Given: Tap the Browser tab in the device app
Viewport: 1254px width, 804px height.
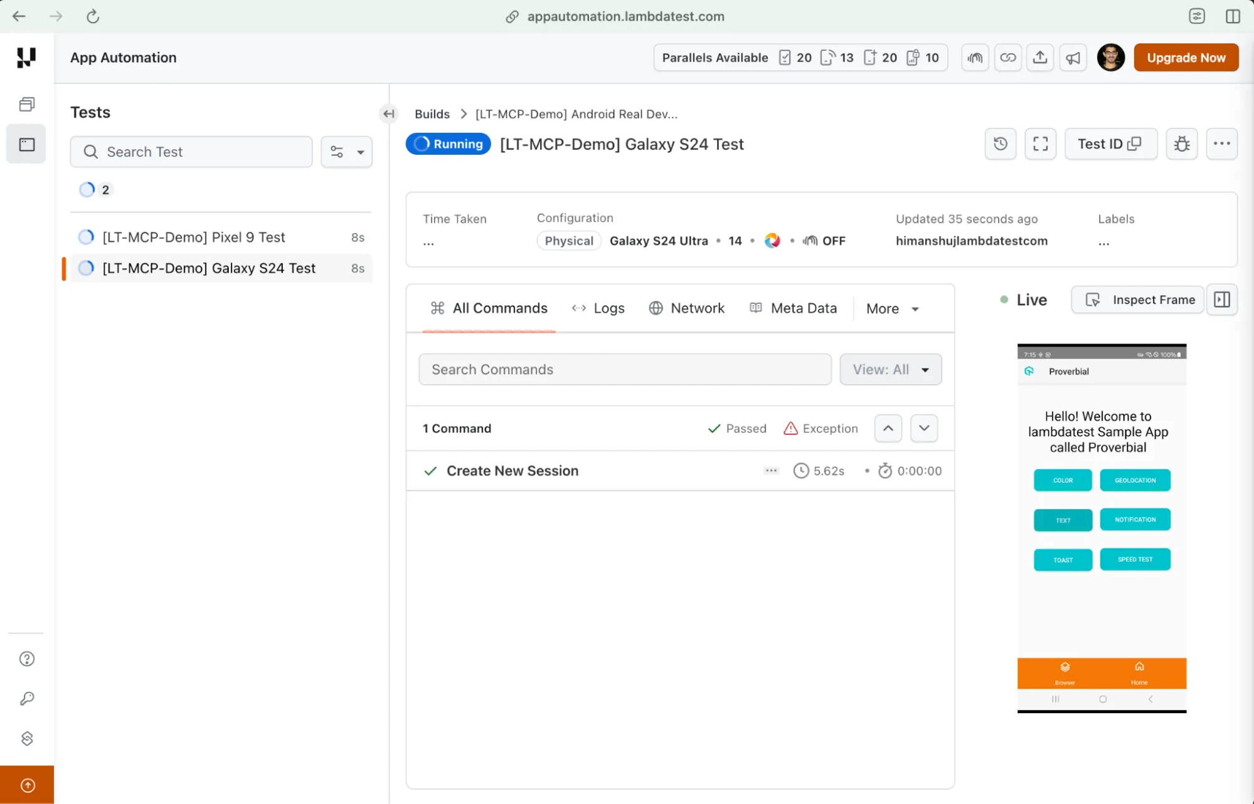Looking at the screenshot, I should coord(1065,674).
